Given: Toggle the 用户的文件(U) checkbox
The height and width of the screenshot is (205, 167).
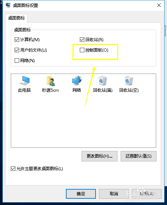Looking at the screenshot, I should point(17,50).
